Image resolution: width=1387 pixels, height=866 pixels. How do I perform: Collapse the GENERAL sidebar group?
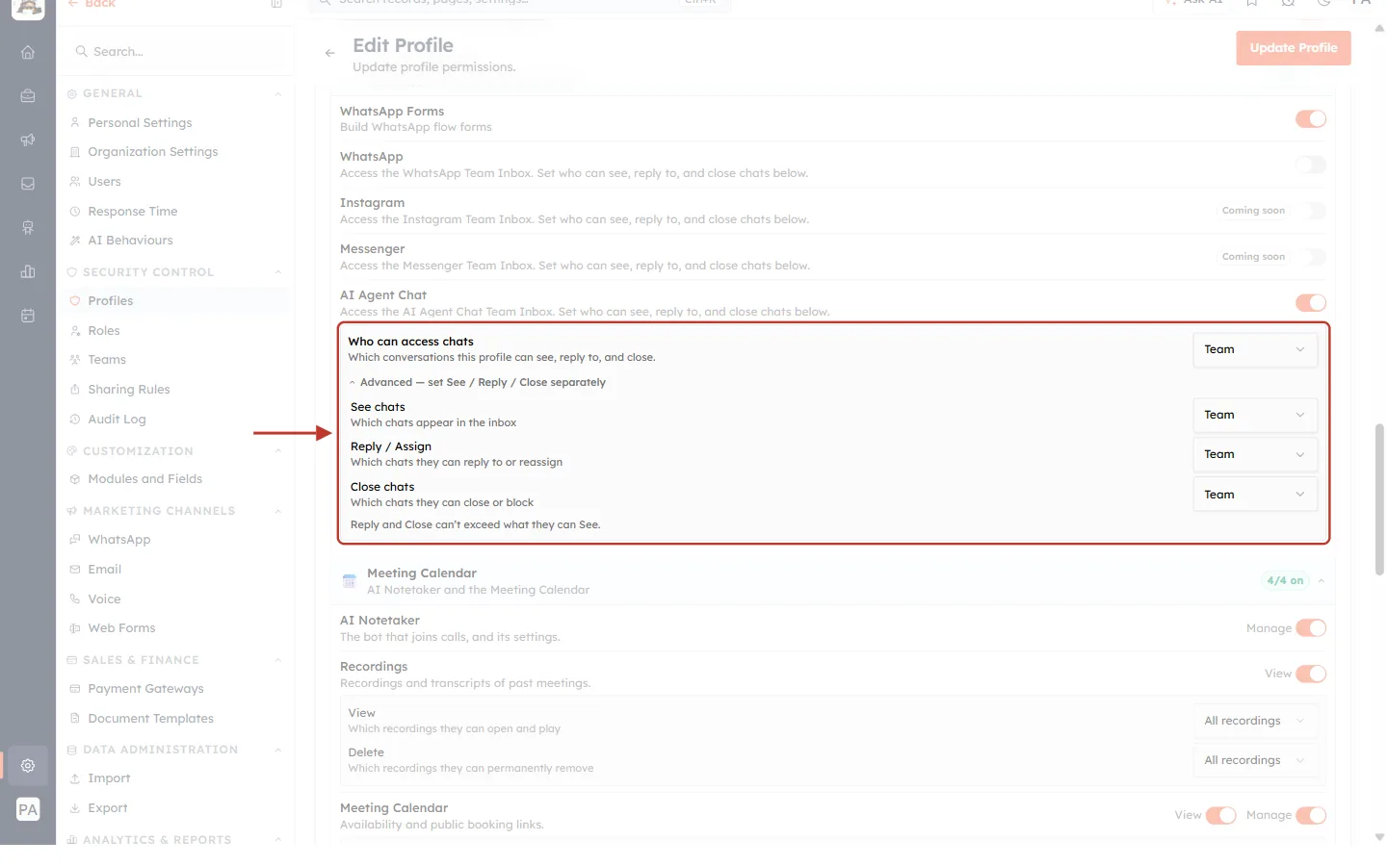click(x=278, y=94)
